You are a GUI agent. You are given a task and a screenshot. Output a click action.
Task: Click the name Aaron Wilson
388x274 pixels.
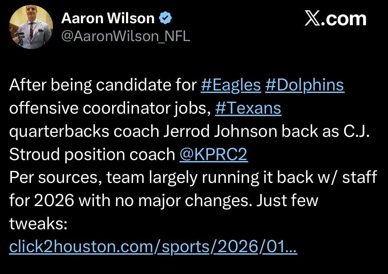click(109, 18)
